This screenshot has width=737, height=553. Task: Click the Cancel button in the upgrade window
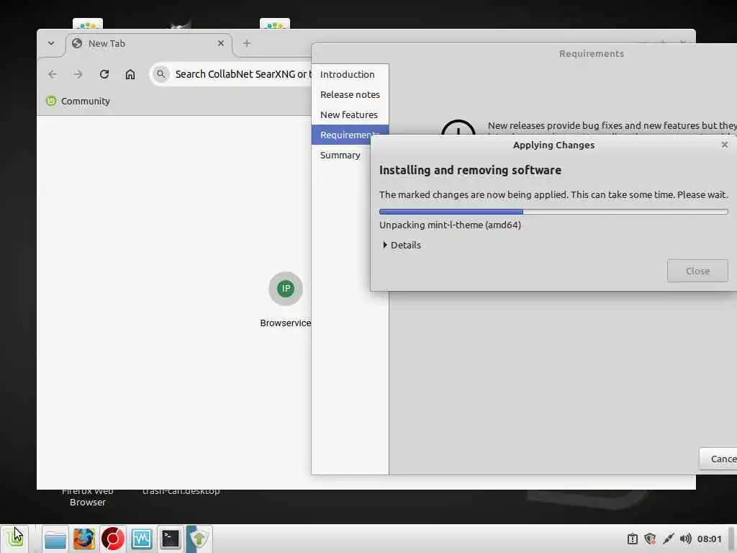coord(718,459)
